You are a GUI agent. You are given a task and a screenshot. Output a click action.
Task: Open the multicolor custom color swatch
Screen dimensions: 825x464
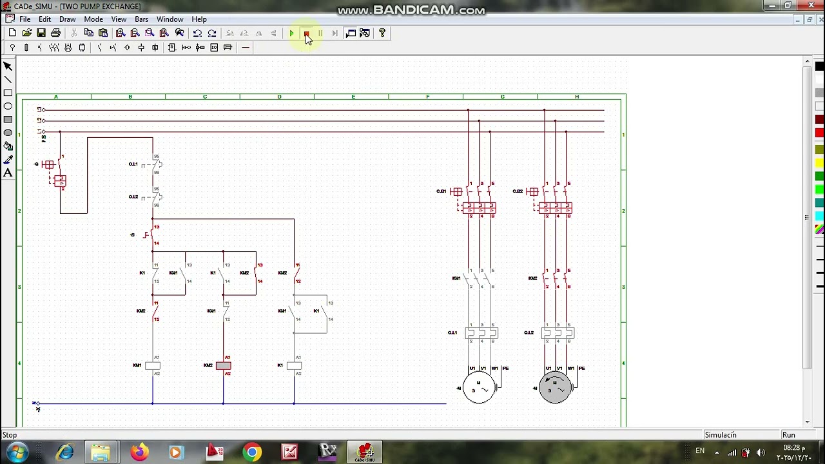point(820,229)
